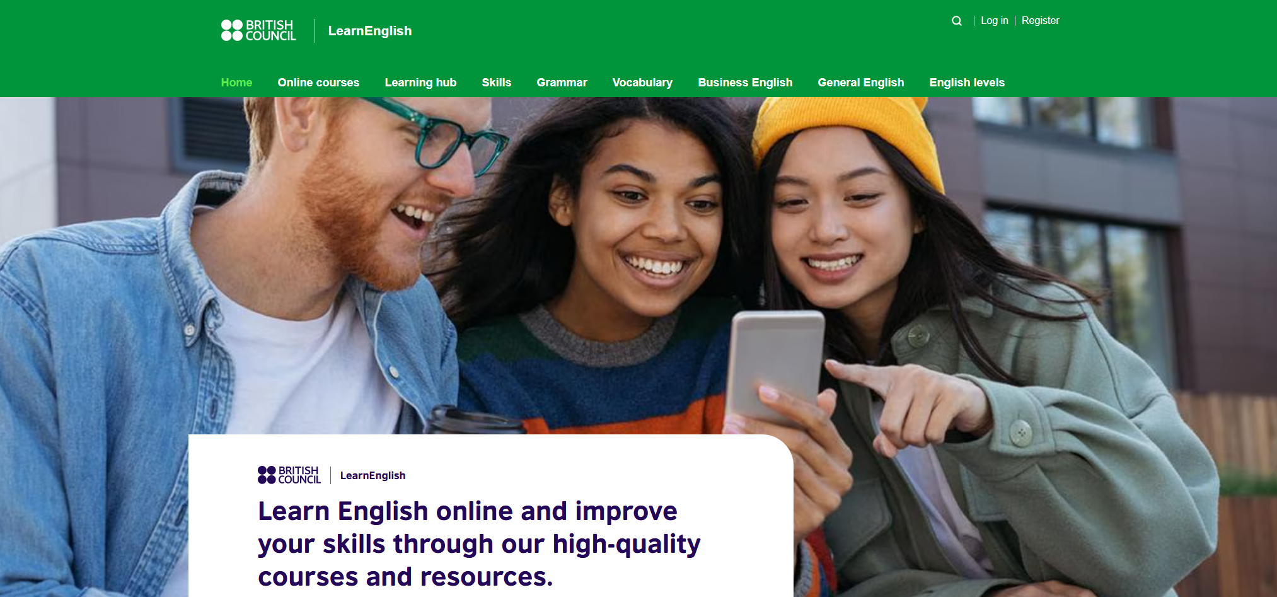The height and width of the screenshot is (597, 1277).
Task: Select Learning hub in navigation
Action: (x=420, y=83)
